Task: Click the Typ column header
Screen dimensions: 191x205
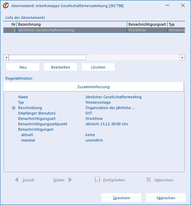Action: (176, 24)
